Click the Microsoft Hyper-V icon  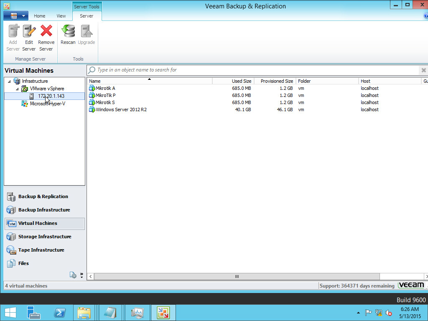25,104
